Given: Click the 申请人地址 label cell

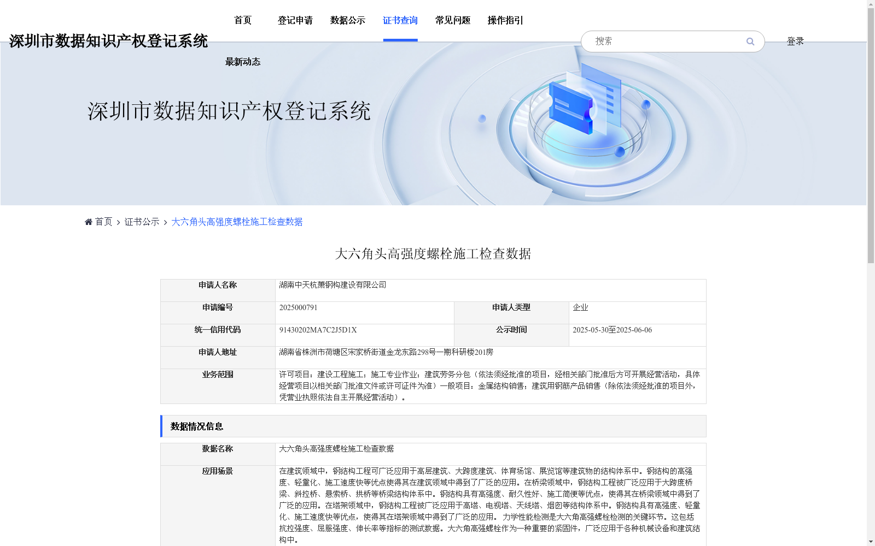Looking at the screenshot, I should coord(218,358).
